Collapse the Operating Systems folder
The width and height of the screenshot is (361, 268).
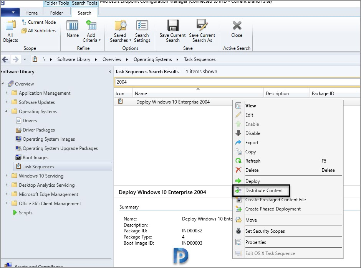pos(7,111)
